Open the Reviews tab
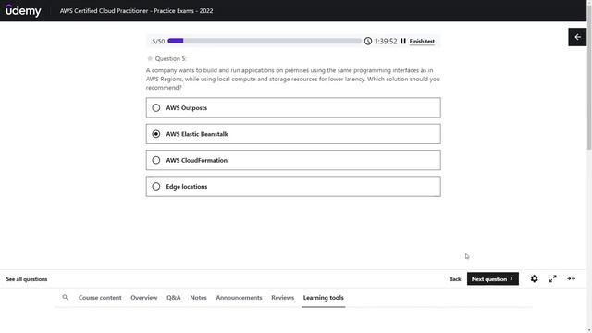The height and width of the screenshot is (333, 592). (x=282, y=298)
